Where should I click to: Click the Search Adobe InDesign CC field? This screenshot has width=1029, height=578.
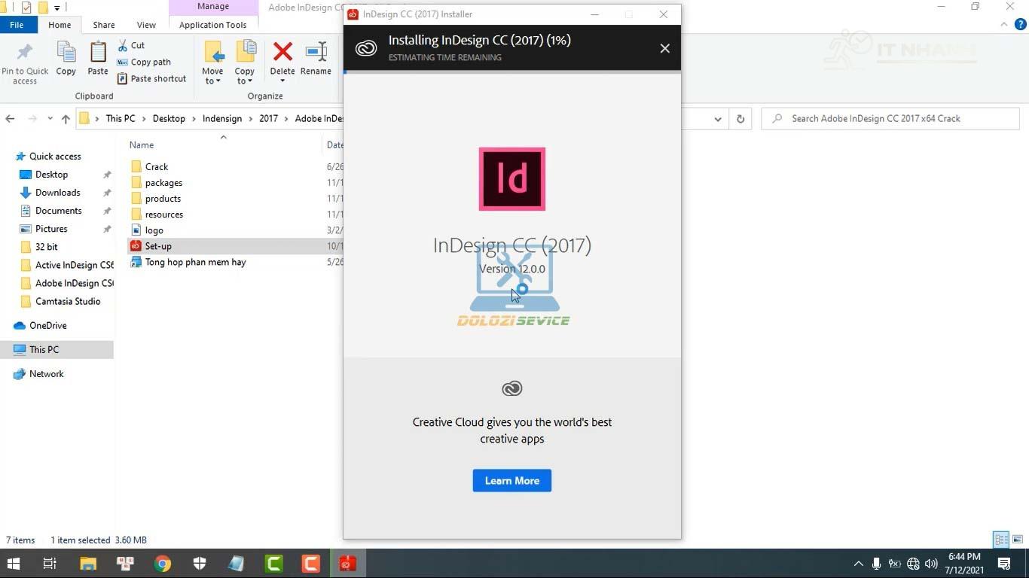pyautogui.click(x=896, y=119)
